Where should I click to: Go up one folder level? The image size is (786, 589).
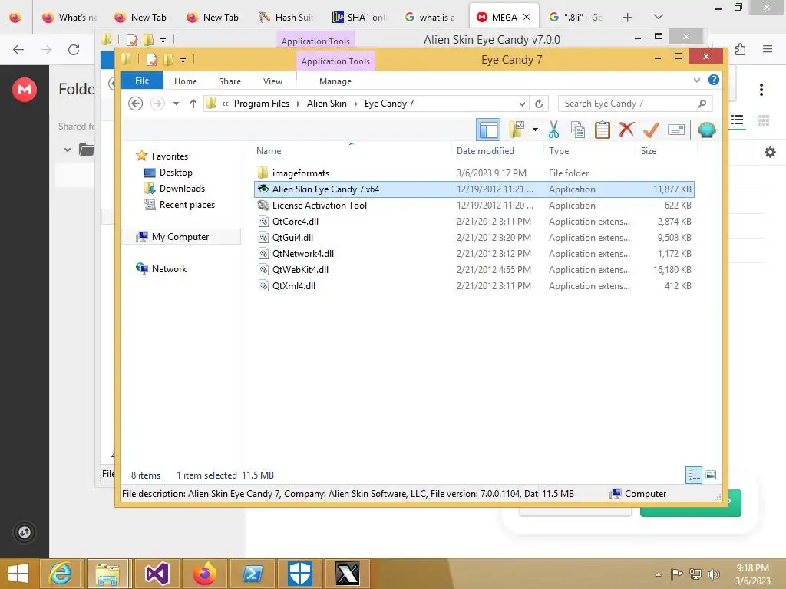(x=193, y=104)
